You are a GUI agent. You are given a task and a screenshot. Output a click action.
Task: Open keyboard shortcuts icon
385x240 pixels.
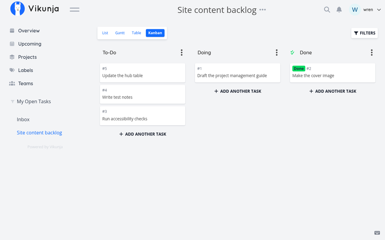377,232
